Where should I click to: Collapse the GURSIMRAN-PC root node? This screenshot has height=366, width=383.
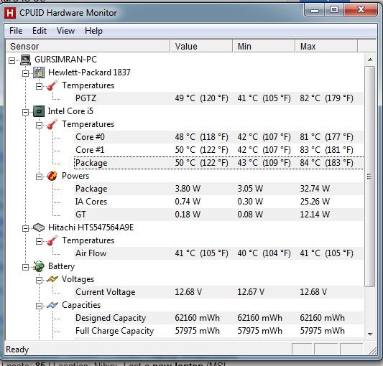pos(11,60)
